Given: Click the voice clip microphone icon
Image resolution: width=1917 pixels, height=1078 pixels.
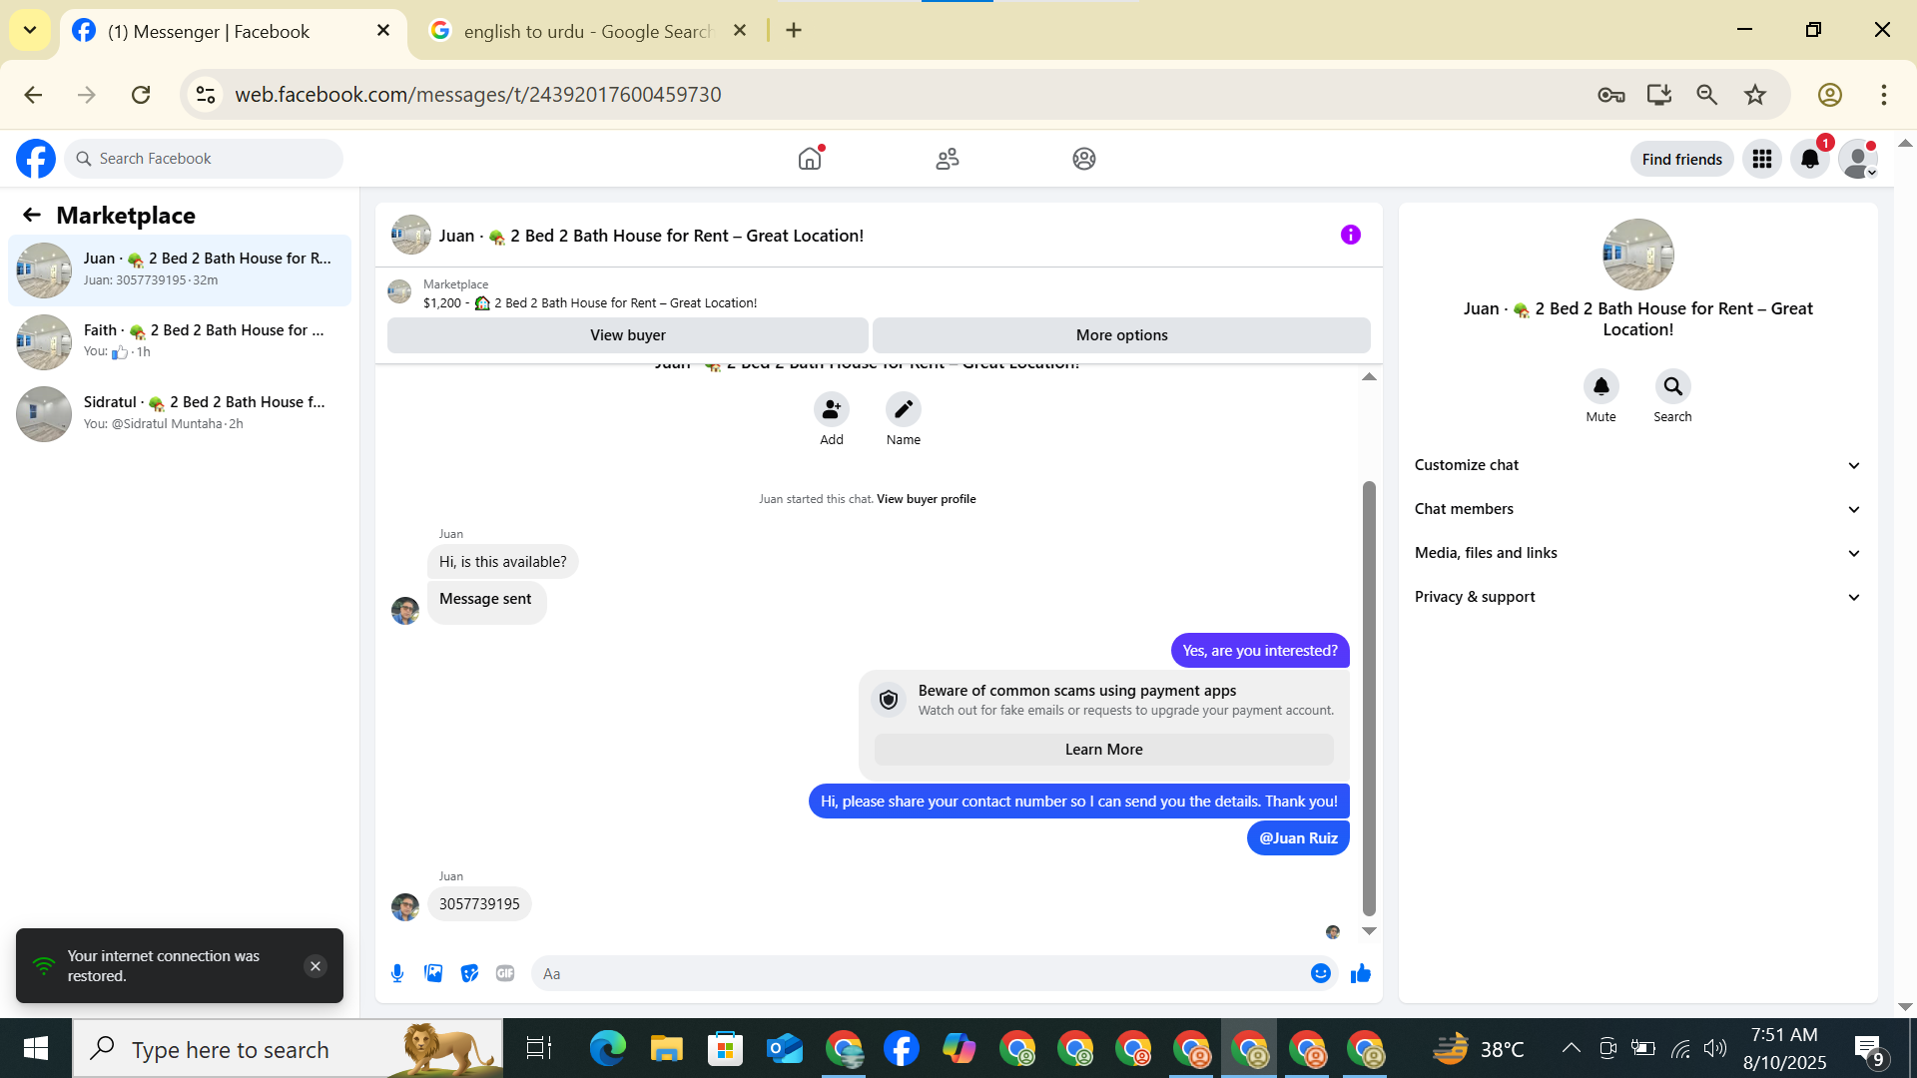Looking at the screenshot, I should pos(397,973).
